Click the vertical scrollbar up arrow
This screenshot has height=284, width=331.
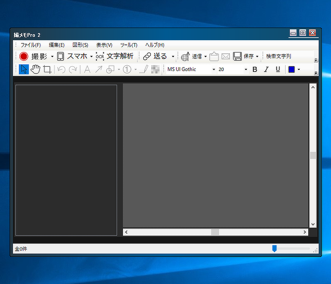[313, 87]
